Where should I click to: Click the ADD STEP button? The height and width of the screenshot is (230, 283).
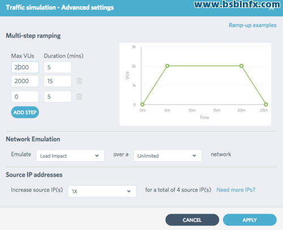click(25, 112)
